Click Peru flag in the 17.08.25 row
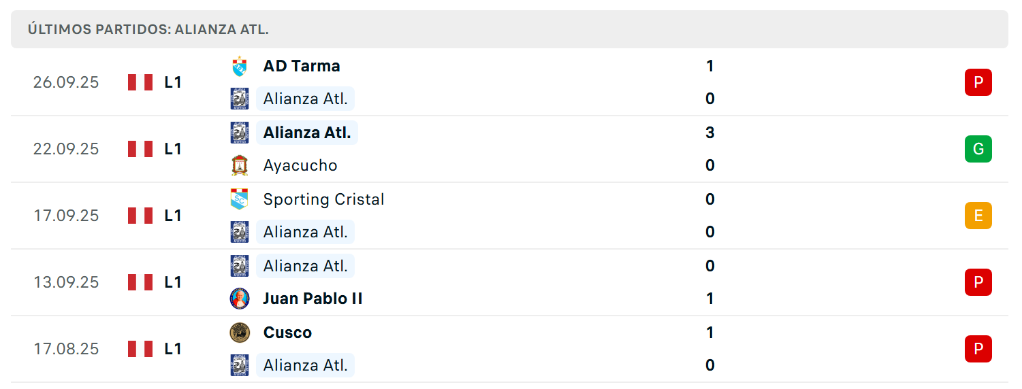Viewport: 1022px width, 389px height. [x=140, y=349]
